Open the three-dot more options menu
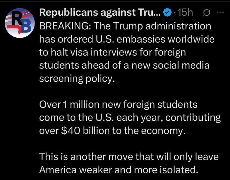This screenshot has height=180, width=230. pos(220,12)
